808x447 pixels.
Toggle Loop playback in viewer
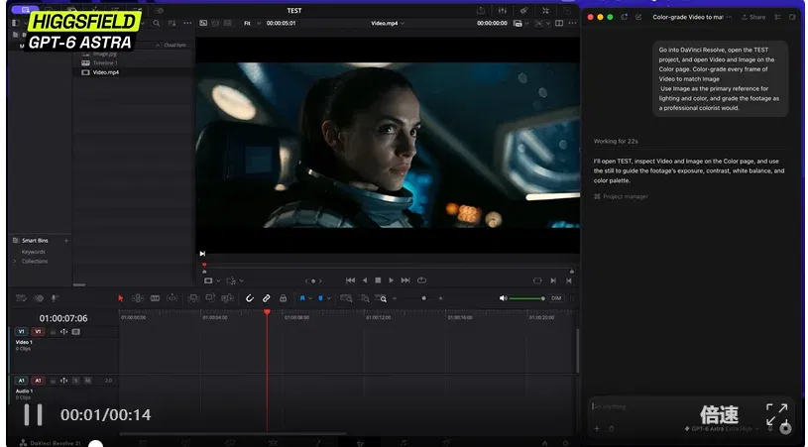[x=421, y=280]
